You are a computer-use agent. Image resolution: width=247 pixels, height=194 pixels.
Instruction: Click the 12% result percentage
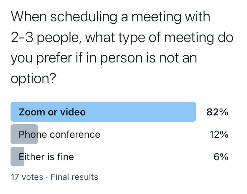pos(219,134)
